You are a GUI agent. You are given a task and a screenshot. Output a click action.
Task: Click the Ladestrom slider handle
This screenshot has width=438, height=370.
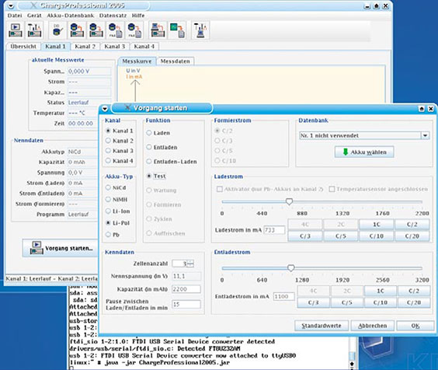[x=289, y=201]
